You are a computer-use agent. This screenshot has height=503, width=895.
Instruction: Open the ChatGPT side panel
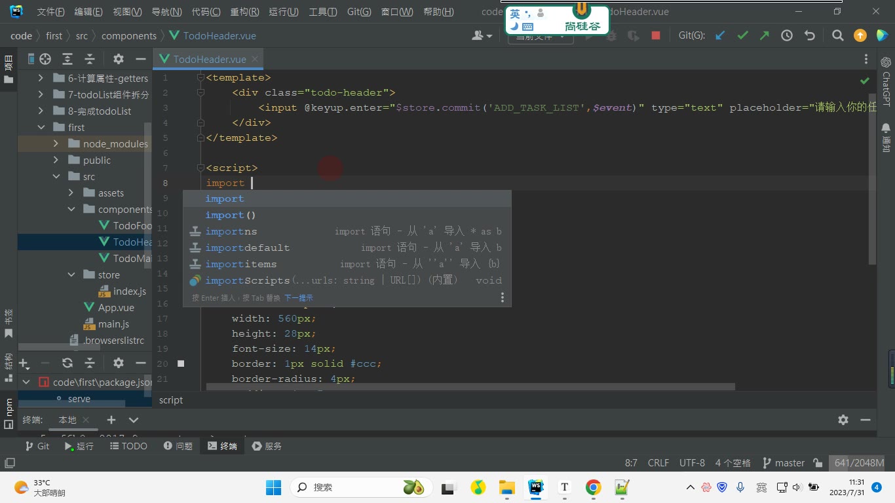point(886,81)
